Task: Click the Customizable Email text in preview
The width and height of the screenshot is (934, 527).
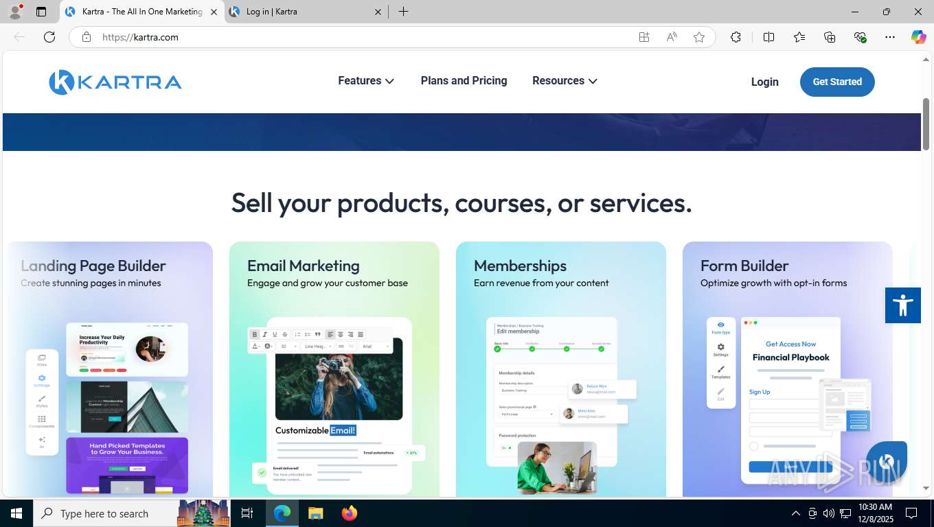Action: [316, 430]
